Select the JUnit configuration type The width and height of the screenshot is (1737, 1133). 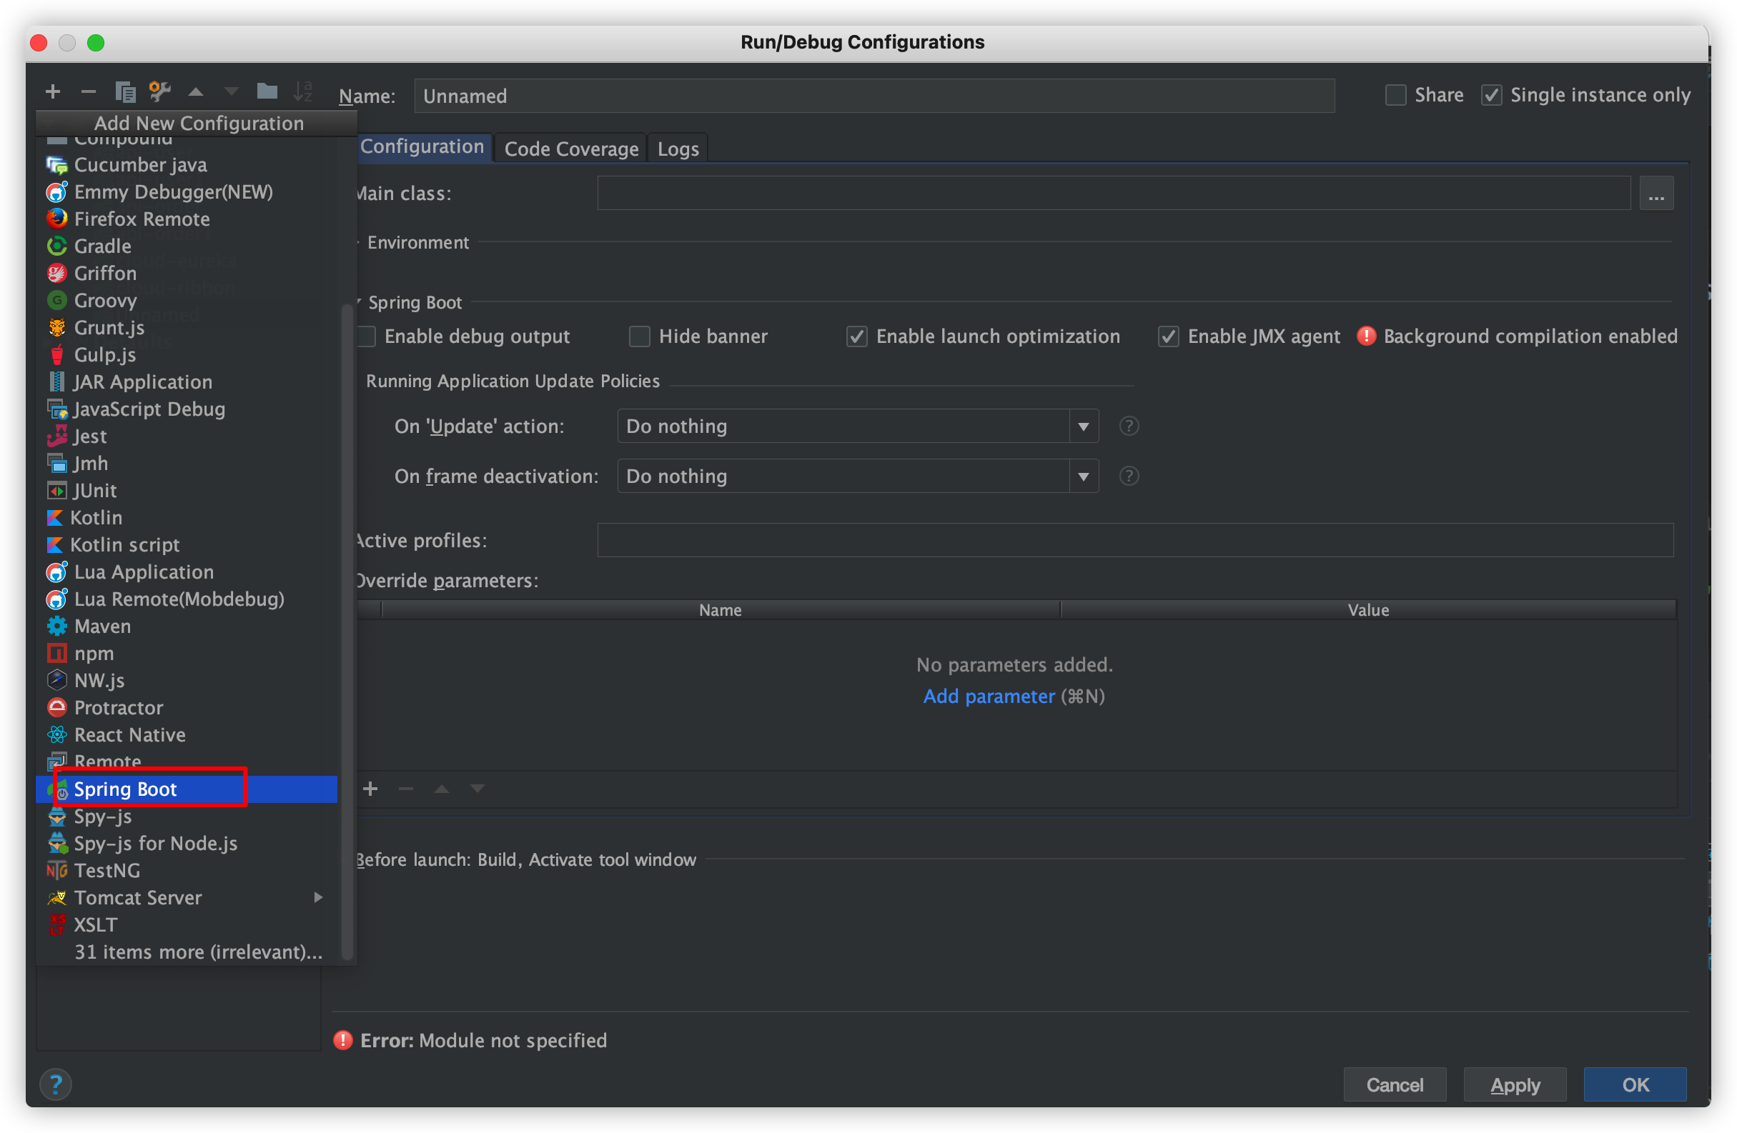coord(95,490)
